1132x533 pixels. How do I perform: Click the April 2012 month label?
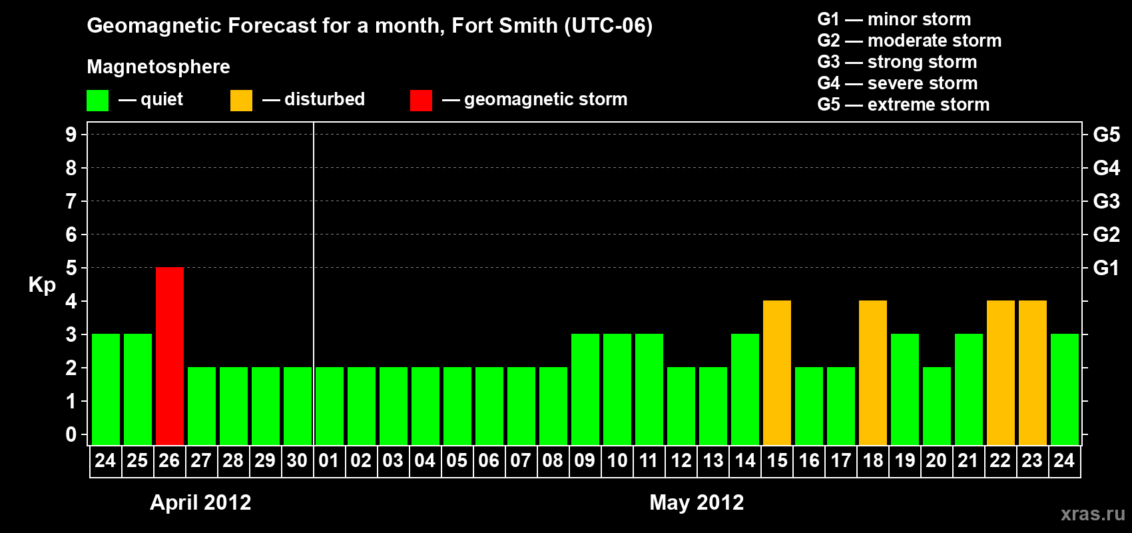(x=200, y=502)
